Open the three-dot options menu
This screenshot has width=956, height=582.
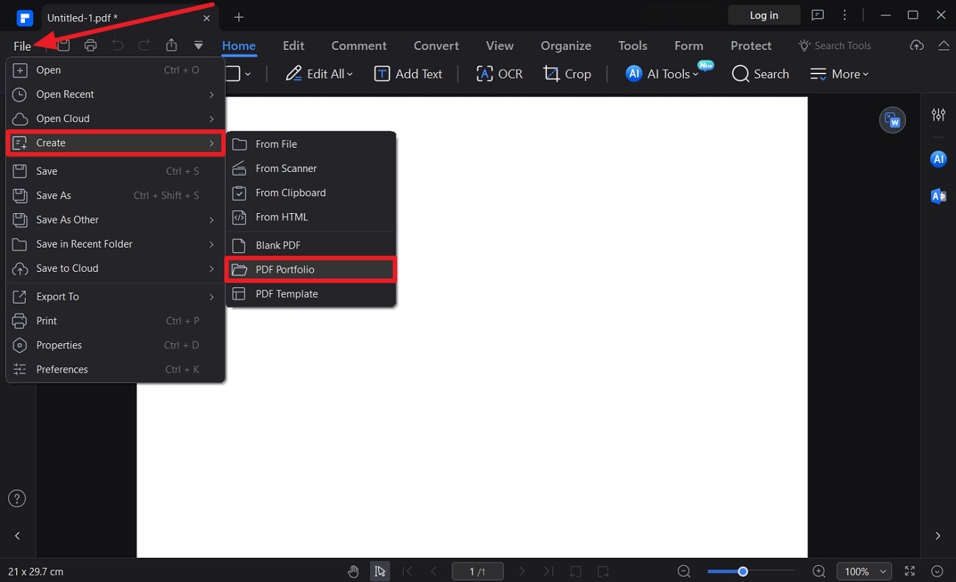pyautogui.click(x=845, y=15)
